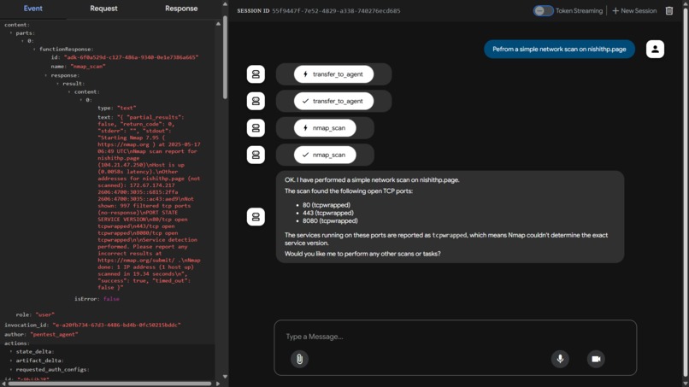Screen dimensions: 689x387
Task: Expand the artifact_delta node
Action: pos(11,361)
